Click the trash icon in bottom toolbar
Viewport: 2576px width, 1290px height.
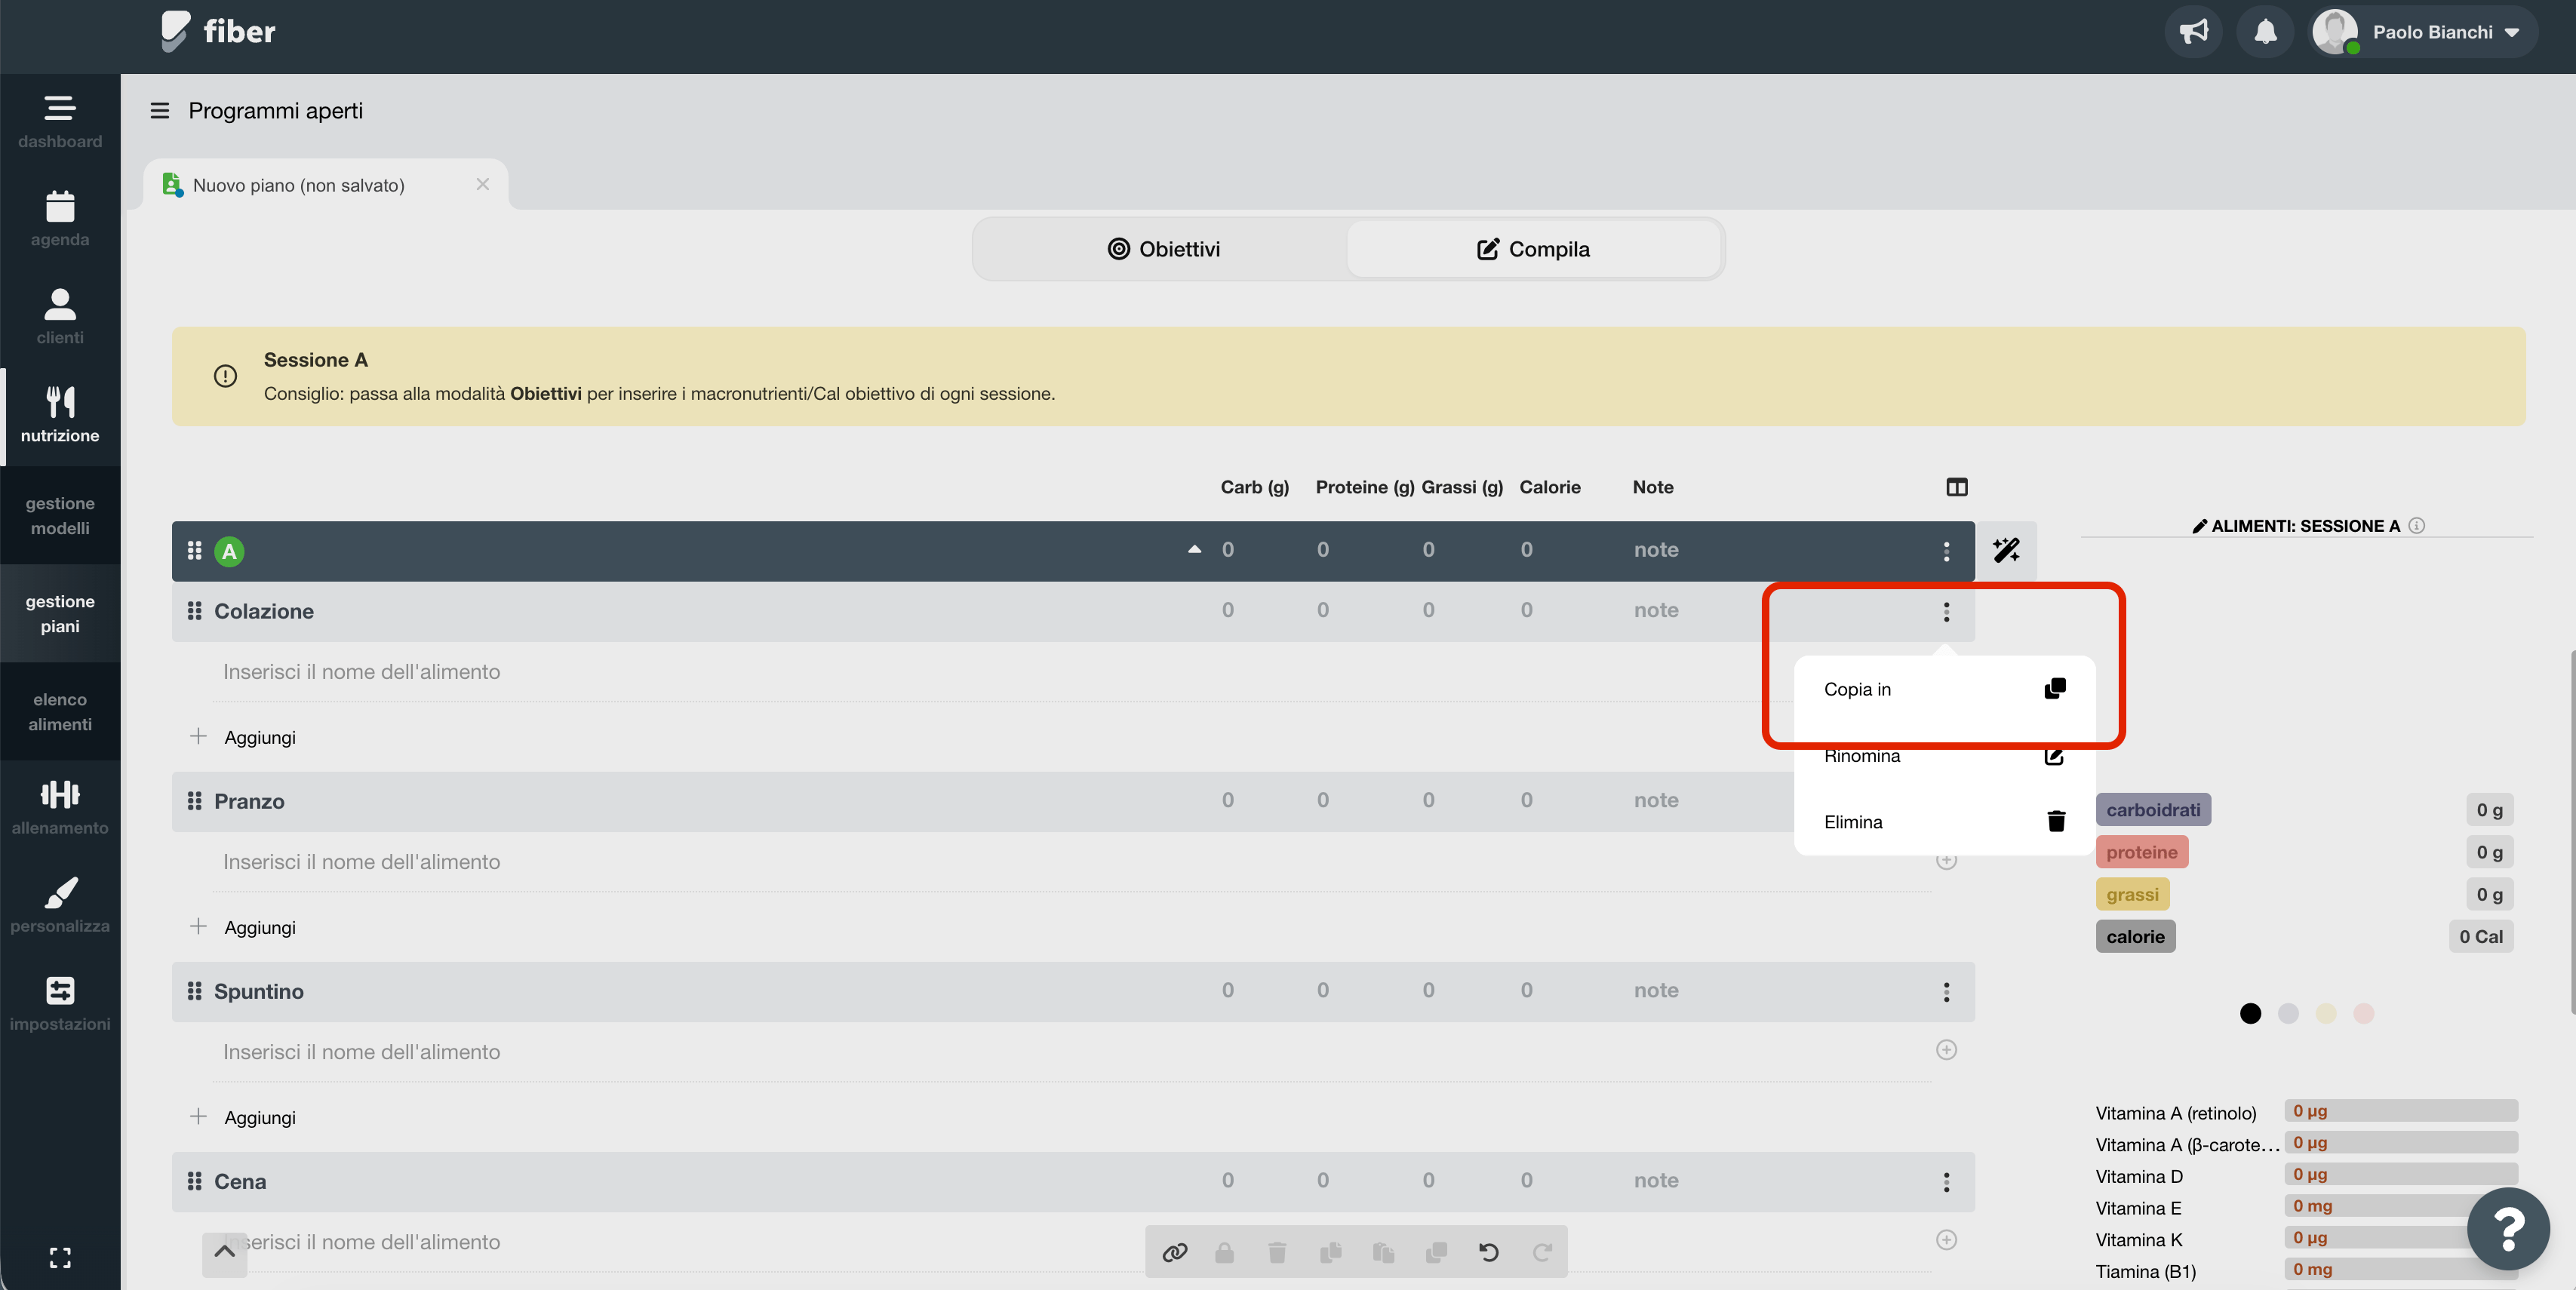1277,1252
